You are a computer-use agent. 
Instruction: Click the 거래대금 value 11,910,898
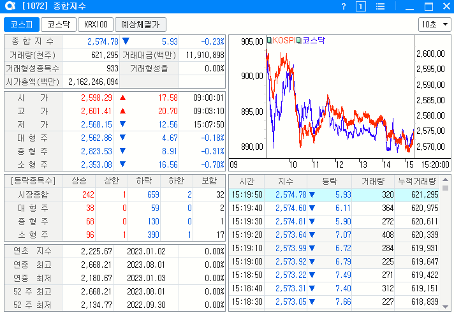pos(205,55)
